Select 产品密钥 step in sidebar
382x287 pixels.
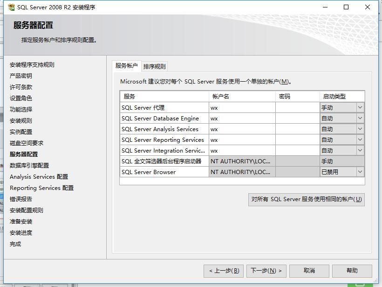pyautogui.click(x=21, y=76)
